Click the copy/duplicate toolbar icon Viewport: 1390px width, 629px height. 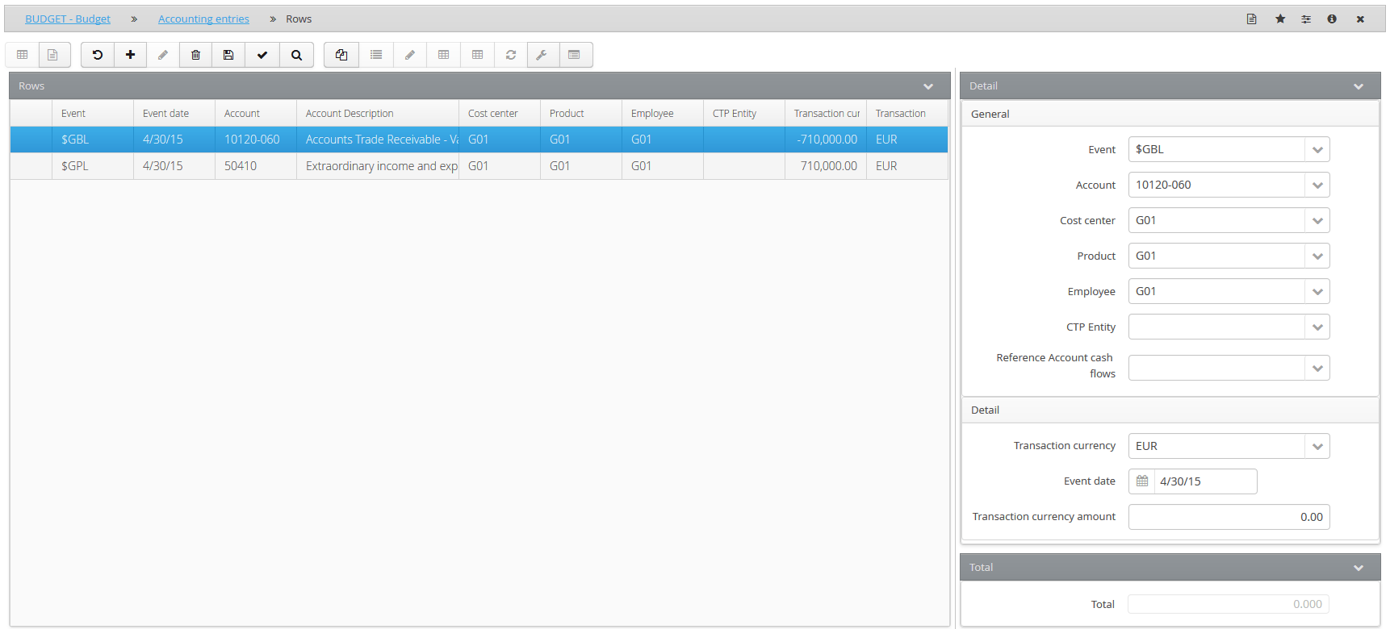click(x=341, y=55)
